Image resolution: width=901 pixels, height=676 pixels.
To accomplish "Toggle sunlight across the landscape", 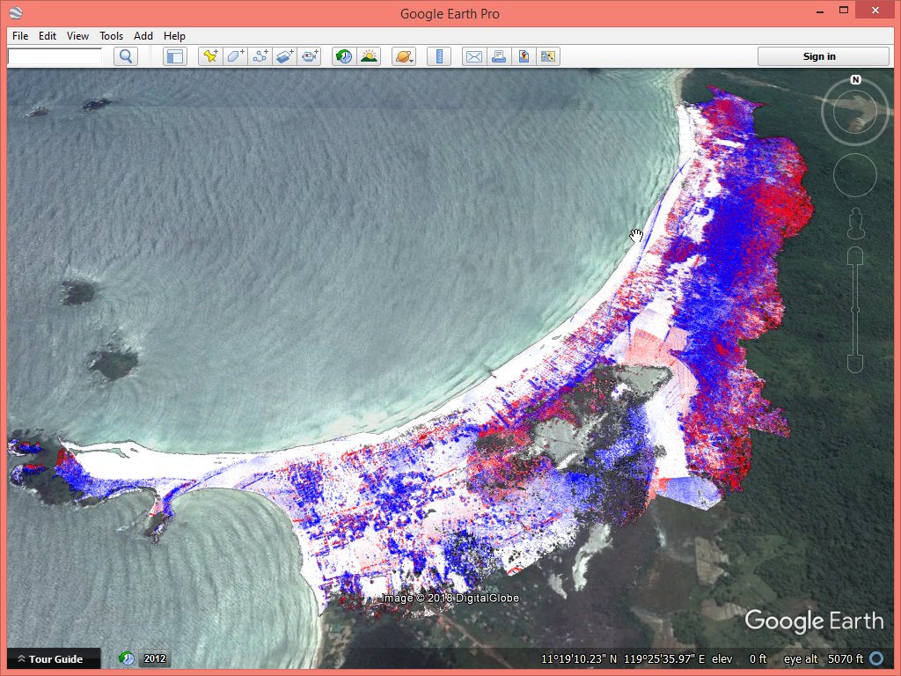I will [x=369, y=56].
